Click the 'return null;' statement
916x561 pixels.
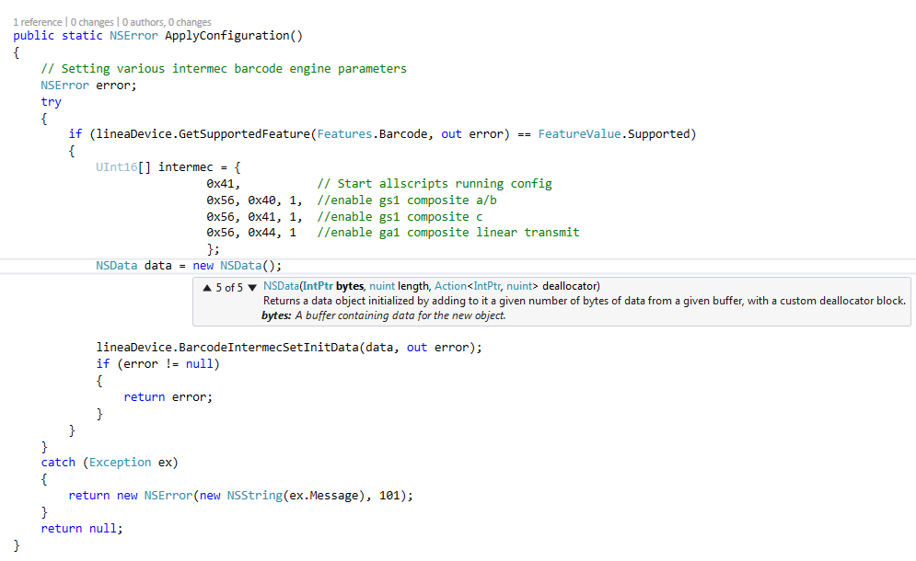tap(82, 529)
